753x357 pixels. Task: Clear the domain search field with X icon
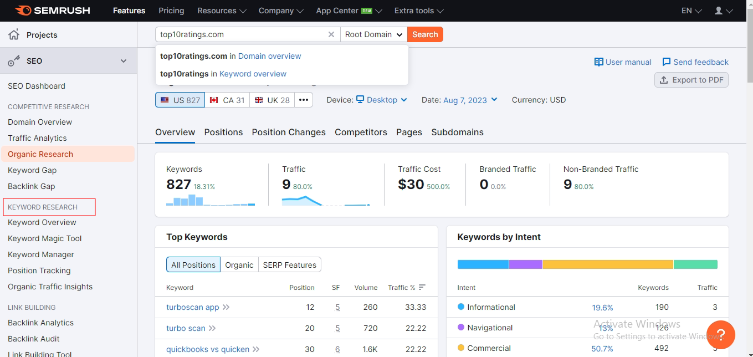tap(331, 34)
